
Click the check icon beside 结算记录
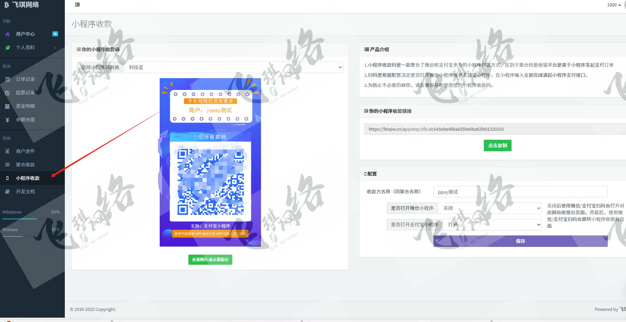click(7, 93)
